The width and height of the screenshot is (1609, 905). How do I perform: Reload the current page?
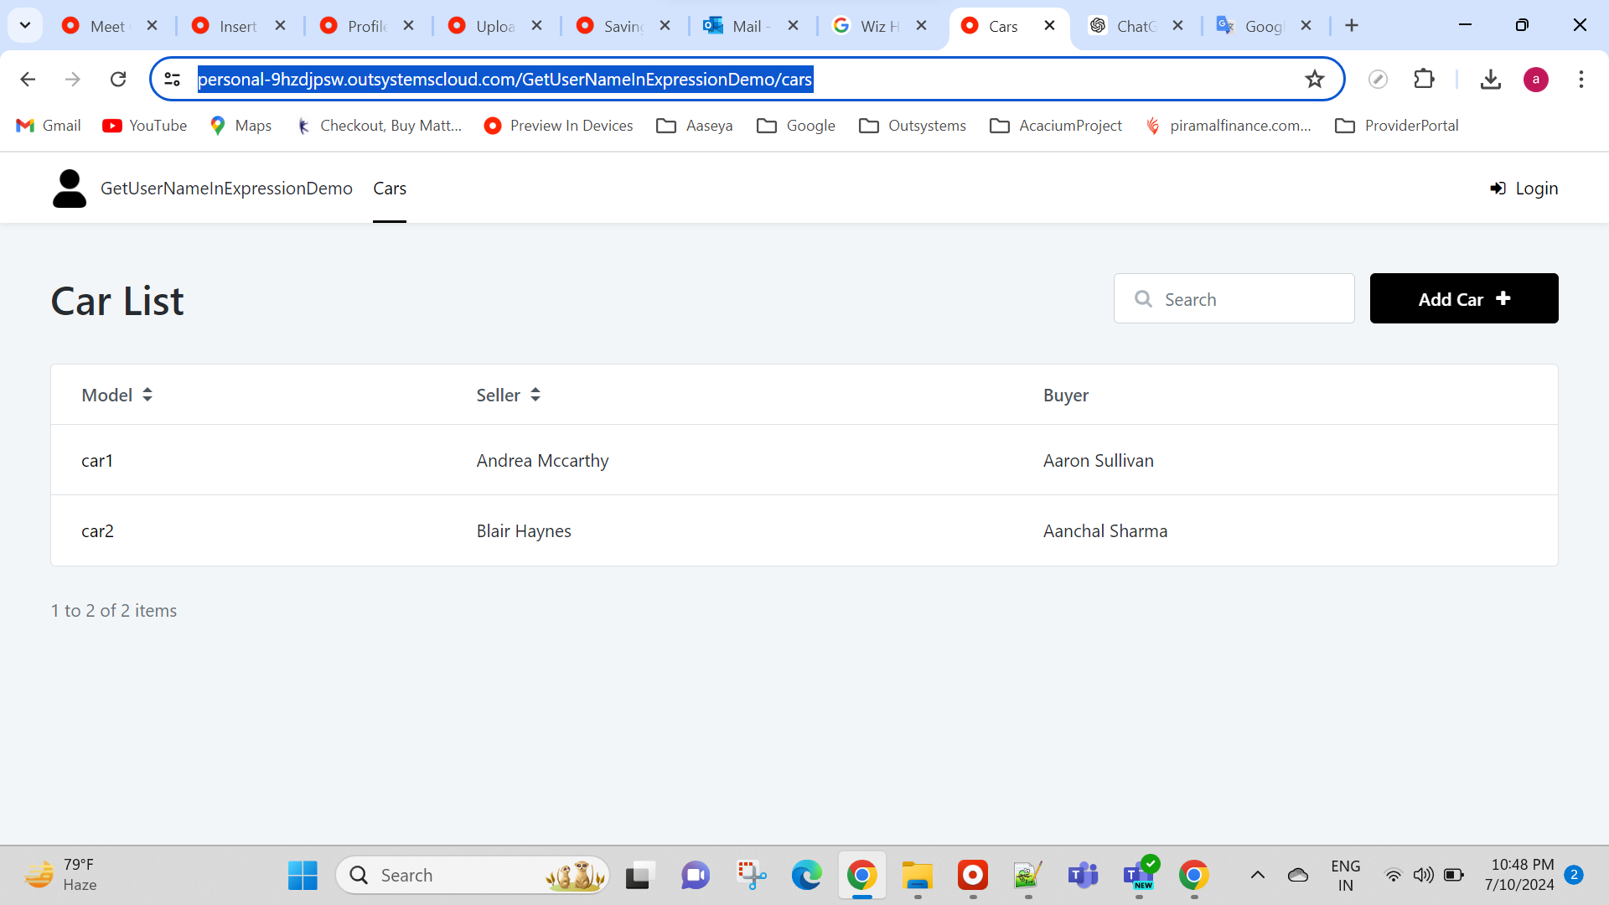[x=118, y=80]
